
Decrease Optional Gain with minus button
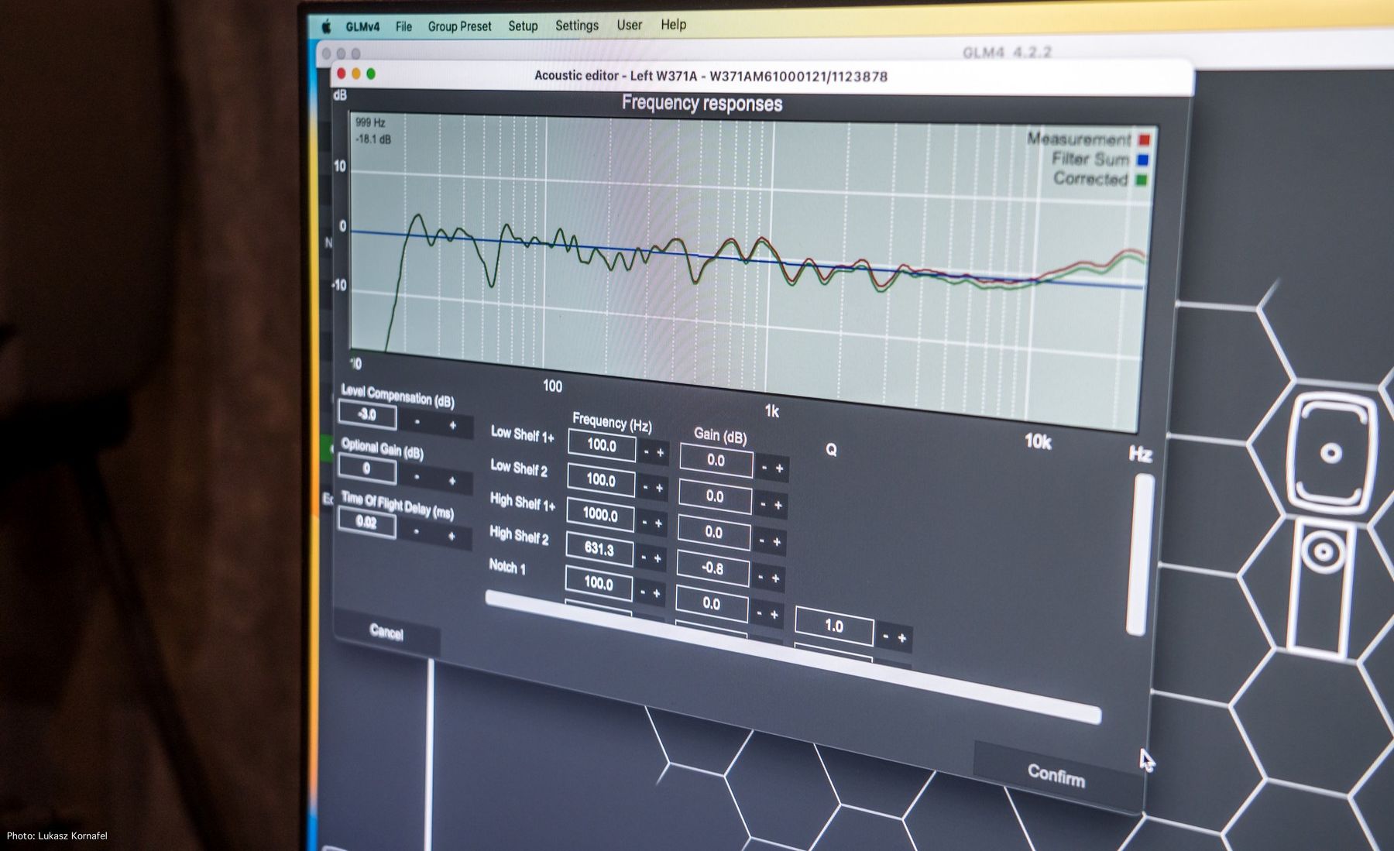click(x=417, y=476)
